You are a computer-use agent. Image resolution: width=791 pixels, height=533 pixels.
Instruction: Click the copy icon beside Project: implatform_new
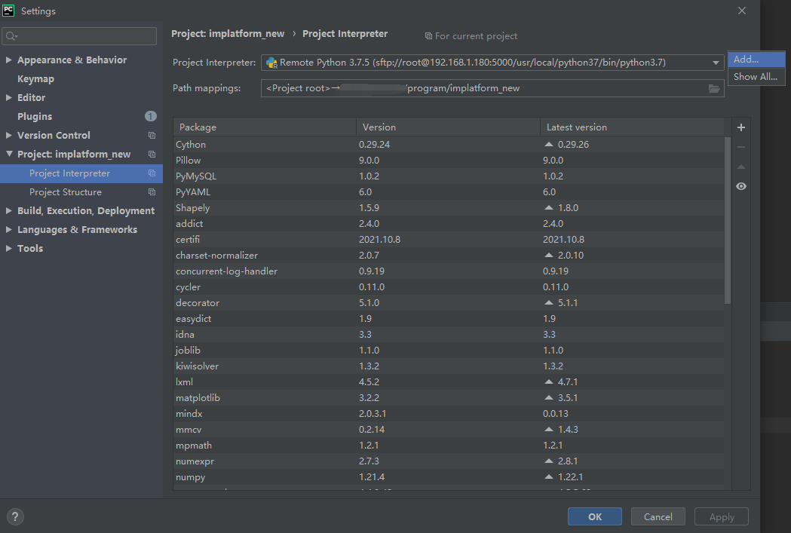[152, 155]
